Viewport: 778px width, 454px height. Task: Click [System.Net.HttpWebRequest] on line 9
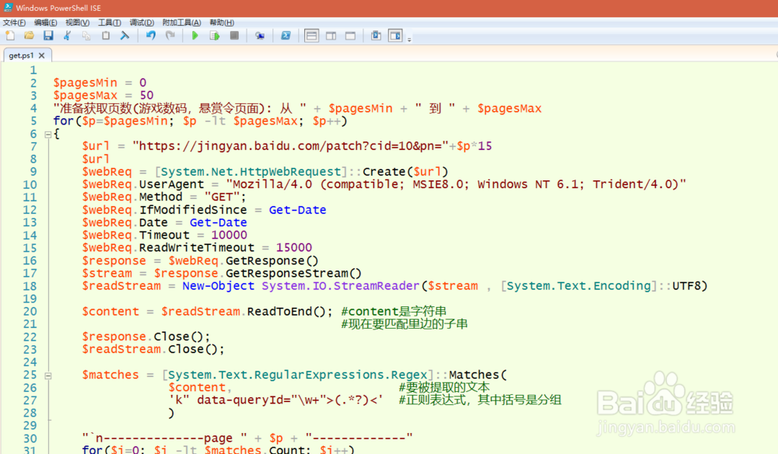251,172
